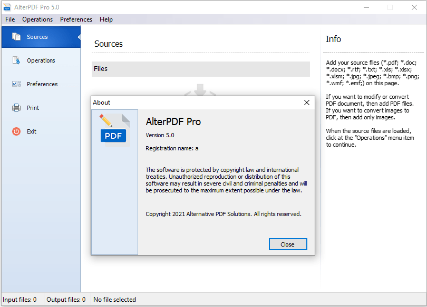This screenshot has height=307, width=427.
Task: Go to the Operations sidebar label
Action: [x=41, y=60]
